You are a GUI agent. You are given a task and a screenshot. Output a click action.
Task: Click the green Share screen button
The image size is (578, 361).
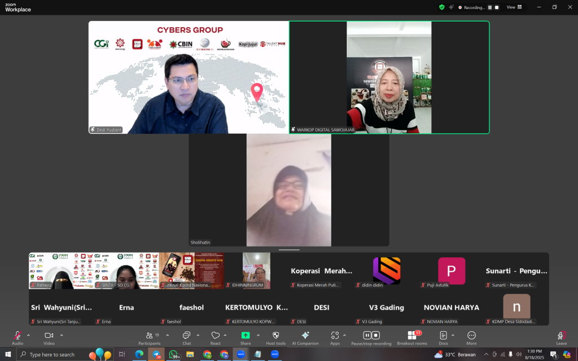coord(246,336)
